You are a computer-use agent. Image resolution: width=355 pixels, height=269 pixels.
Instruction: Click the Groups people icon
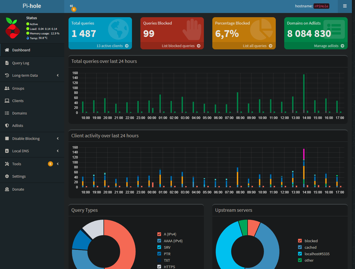click(7, 88)
